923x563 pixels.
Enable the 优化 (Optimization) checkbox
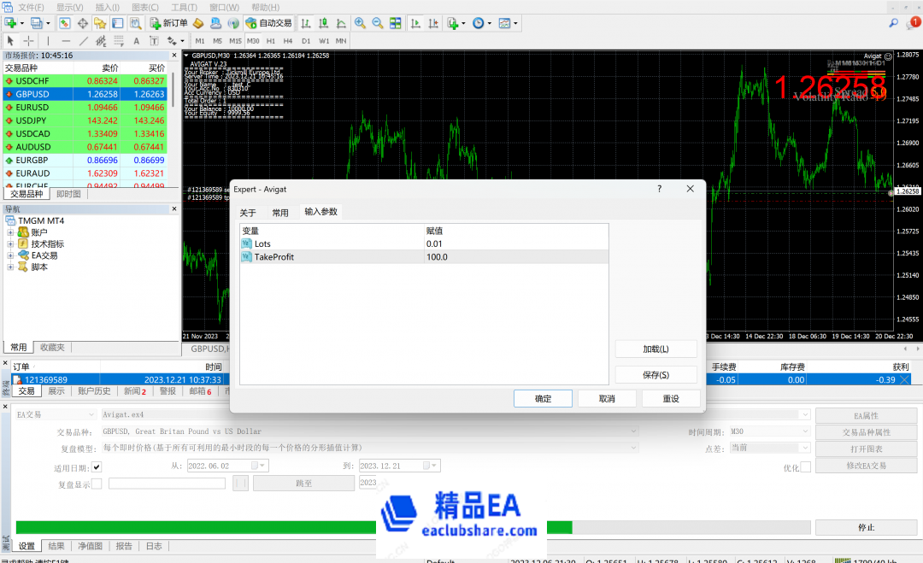(x=806, y=466)
